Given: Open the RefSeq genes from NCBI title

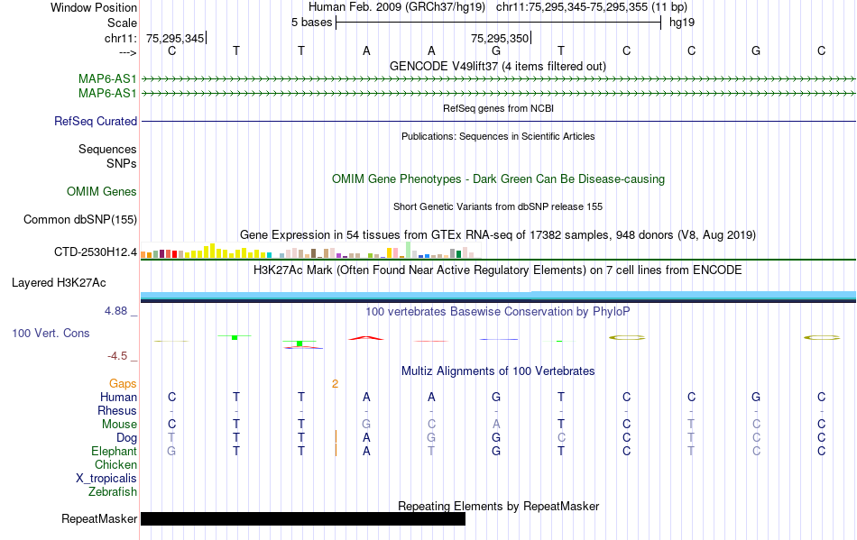Looking at the screenshot, I should 498,108.
